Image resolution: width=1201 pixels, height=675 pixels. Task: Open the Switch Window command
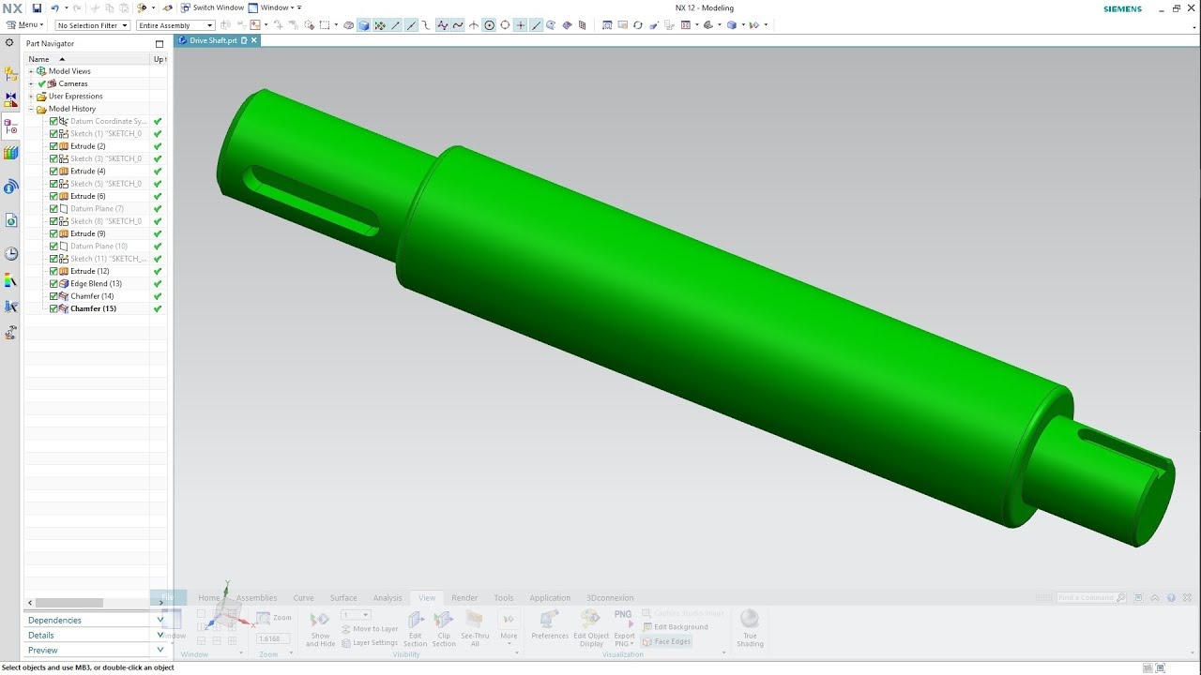coord(212,7)
